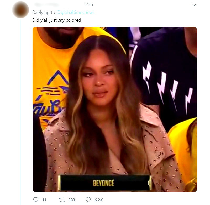Click the black caption banner in the image
Image resolution: width=210 pixels, height=205 pixels.
(104, 183)
